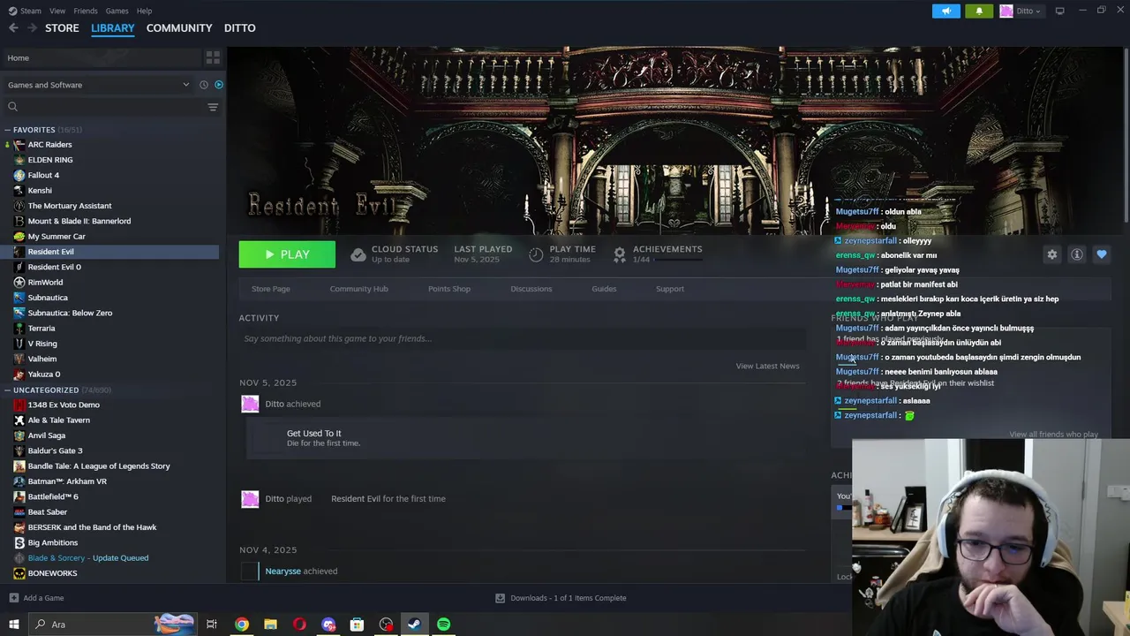Image resolution: width=1130 pixels, height=636 pixels.
Task: Click the Terraria game icon
Action: [19, 329]
